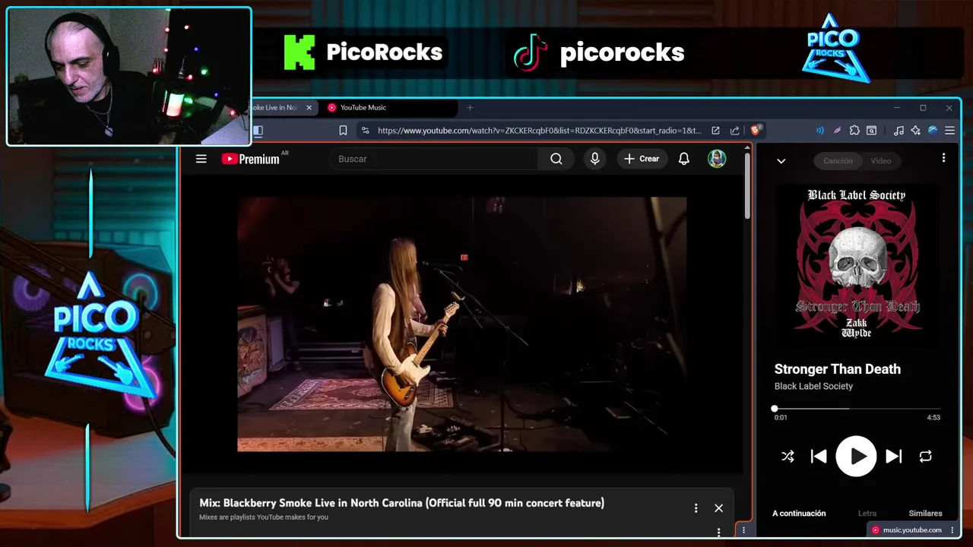This screenshot has width=973, height=547.
Task: Play Stronger Than Death
Action: [x=857, y=457]
